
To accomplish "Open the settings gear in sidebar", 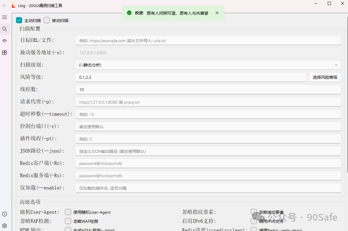I will pyautogui.click(x=5, y=226).
